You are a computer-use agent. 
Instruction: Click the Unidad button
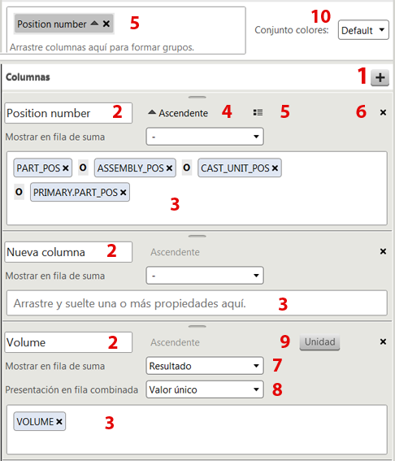(319, 342)
